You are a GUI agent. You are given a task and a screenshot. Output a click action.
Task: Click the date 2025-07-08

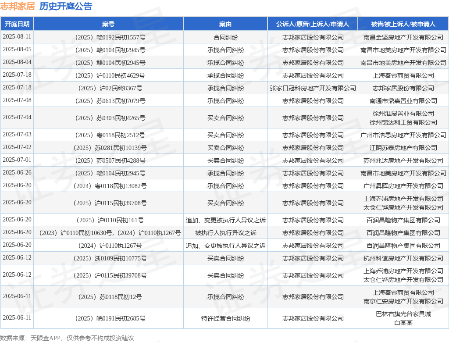tap(17, 100)
